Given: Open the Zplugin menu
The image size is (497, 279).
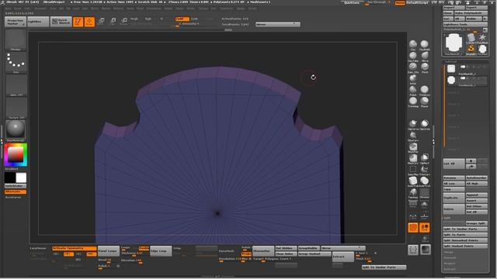Looking at the screenshot, I should click(241, 9).
